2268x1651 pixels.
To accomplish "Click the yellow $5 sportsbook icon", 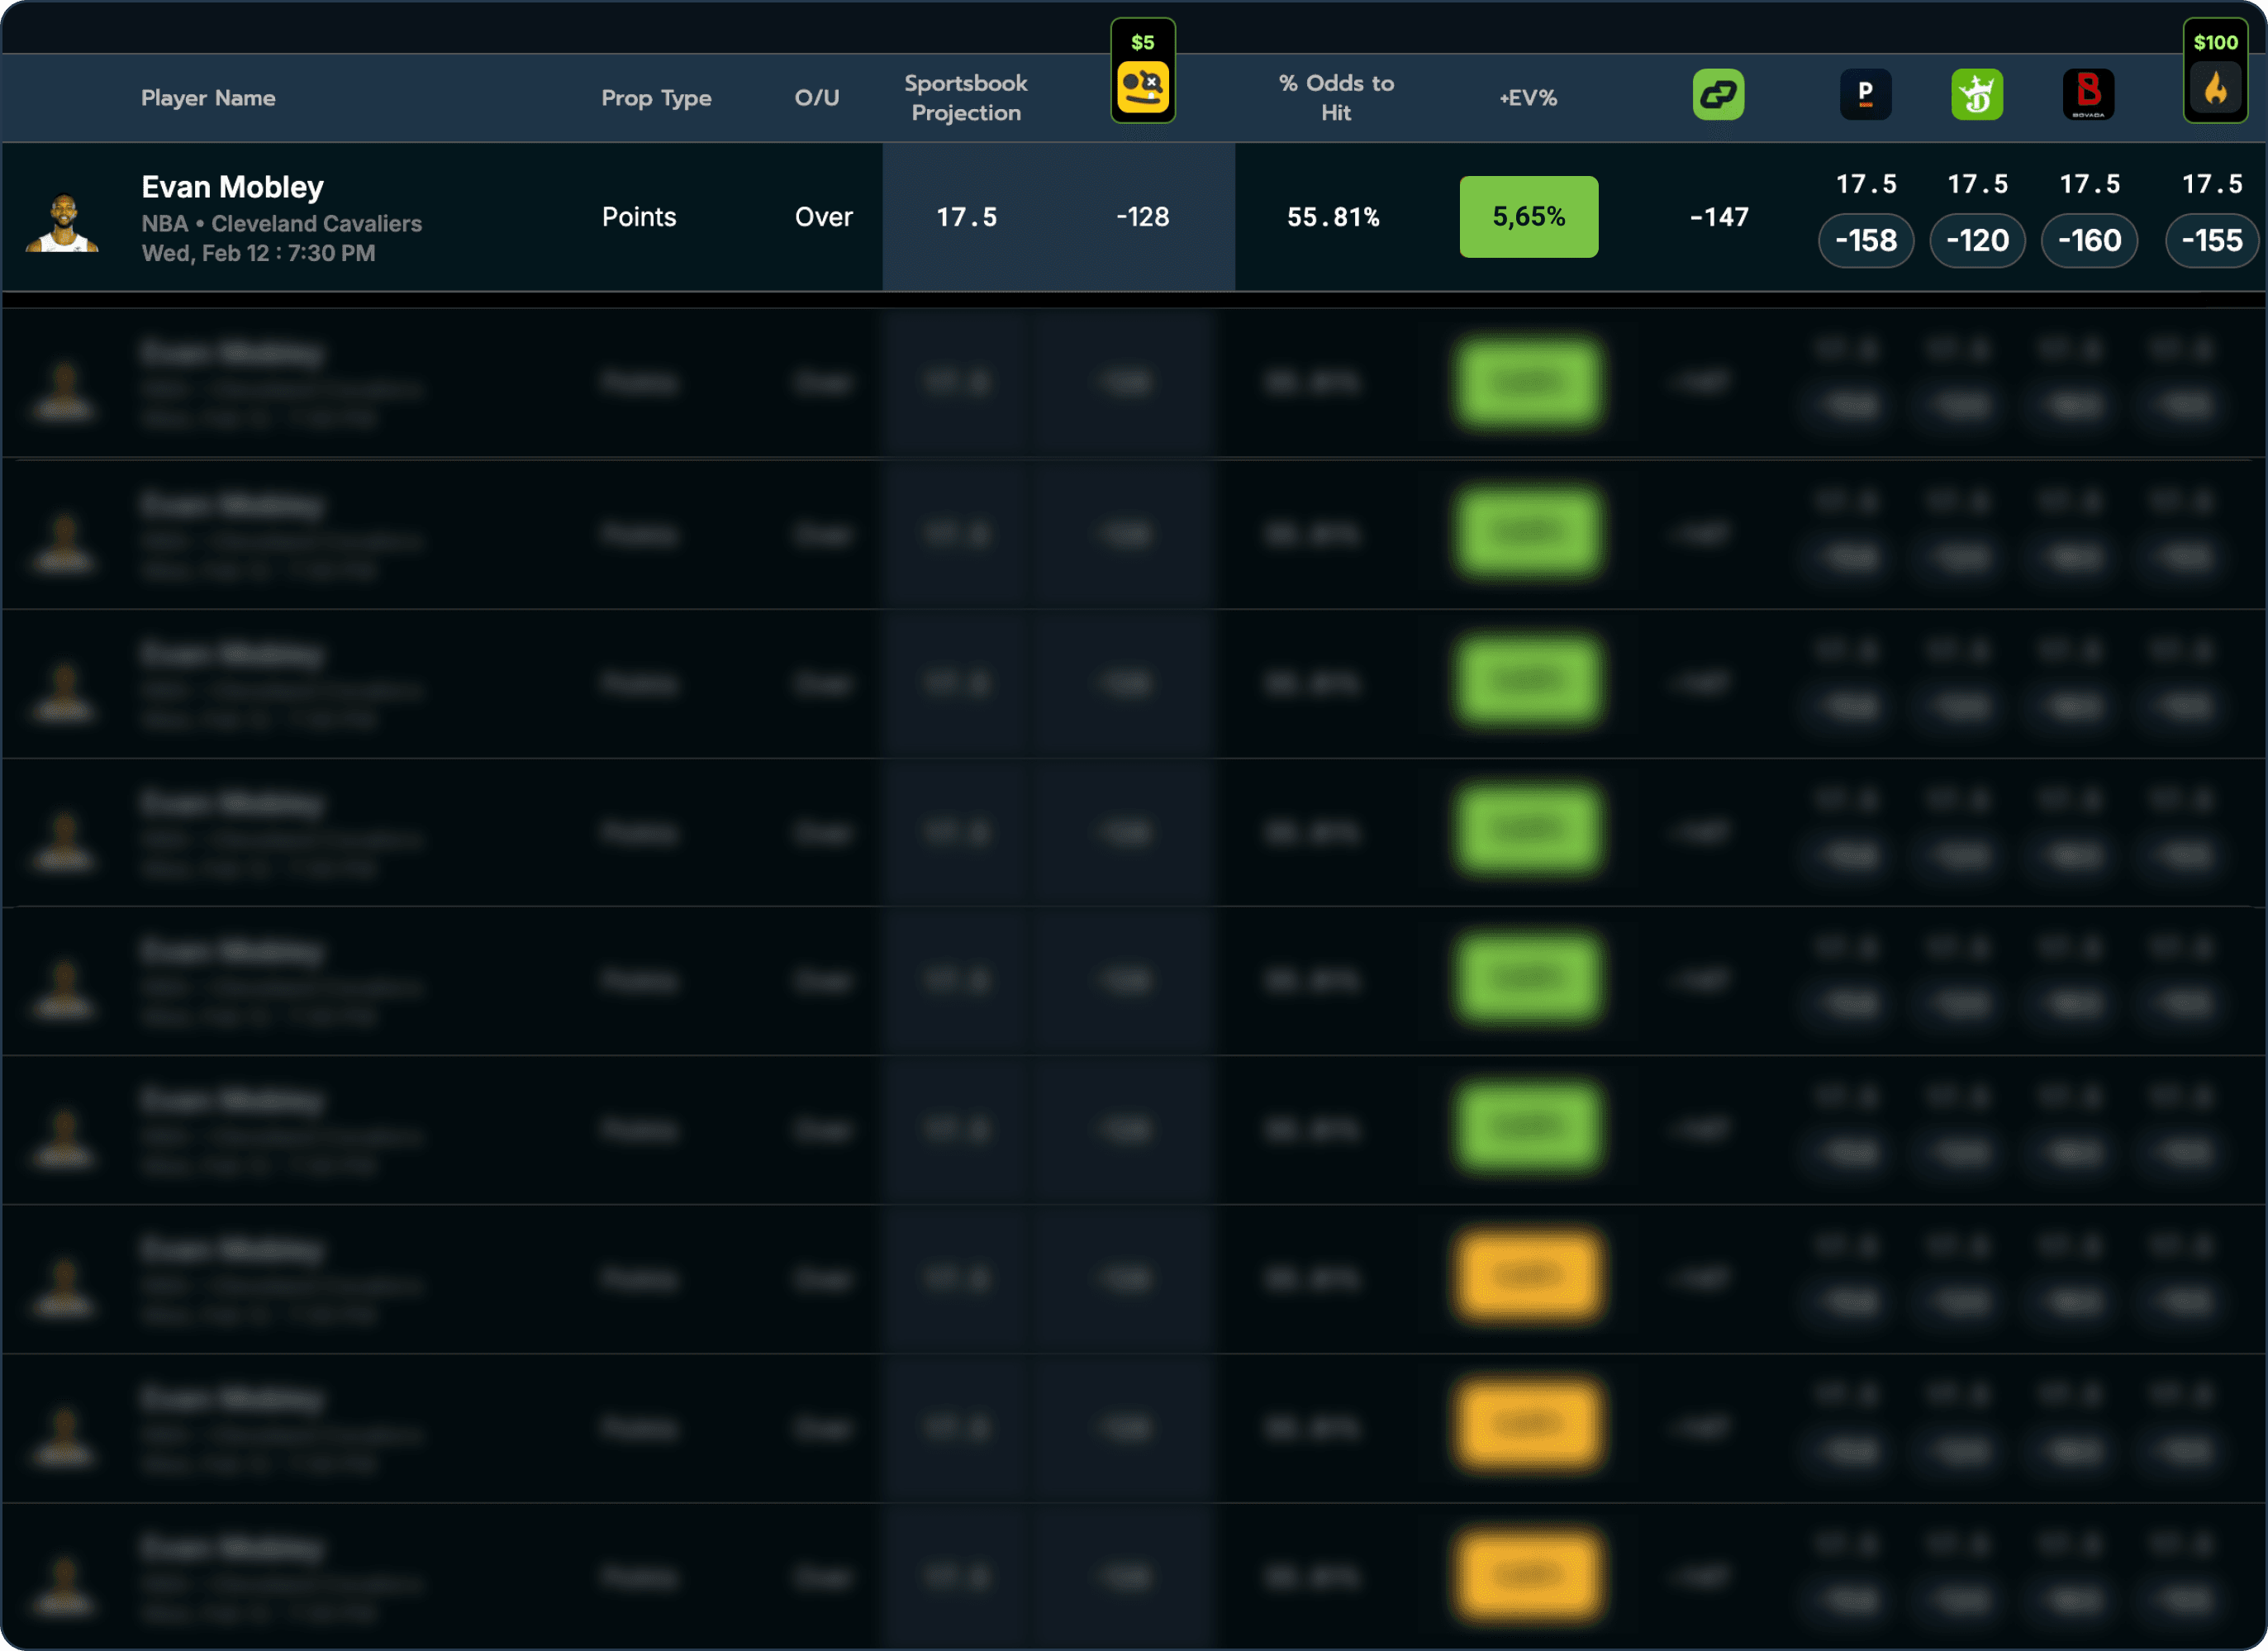I will coord(1143,88).
